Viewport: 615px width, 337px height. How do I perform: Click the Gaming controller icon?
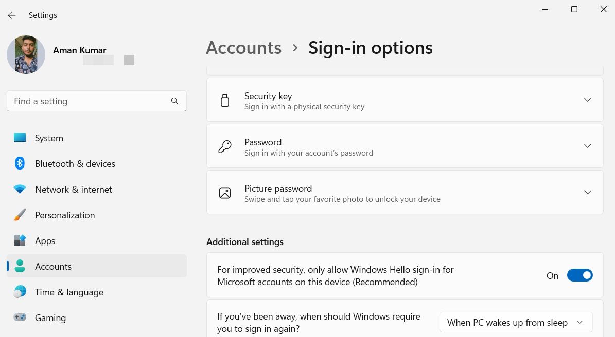coord(20,317)
